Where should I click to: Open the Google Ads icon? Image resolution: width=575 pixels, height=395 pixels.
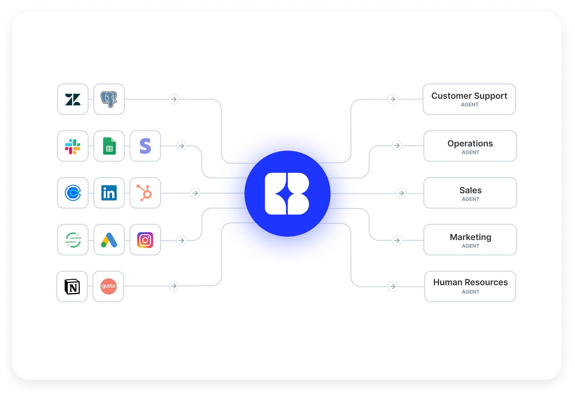pos(109,240)
